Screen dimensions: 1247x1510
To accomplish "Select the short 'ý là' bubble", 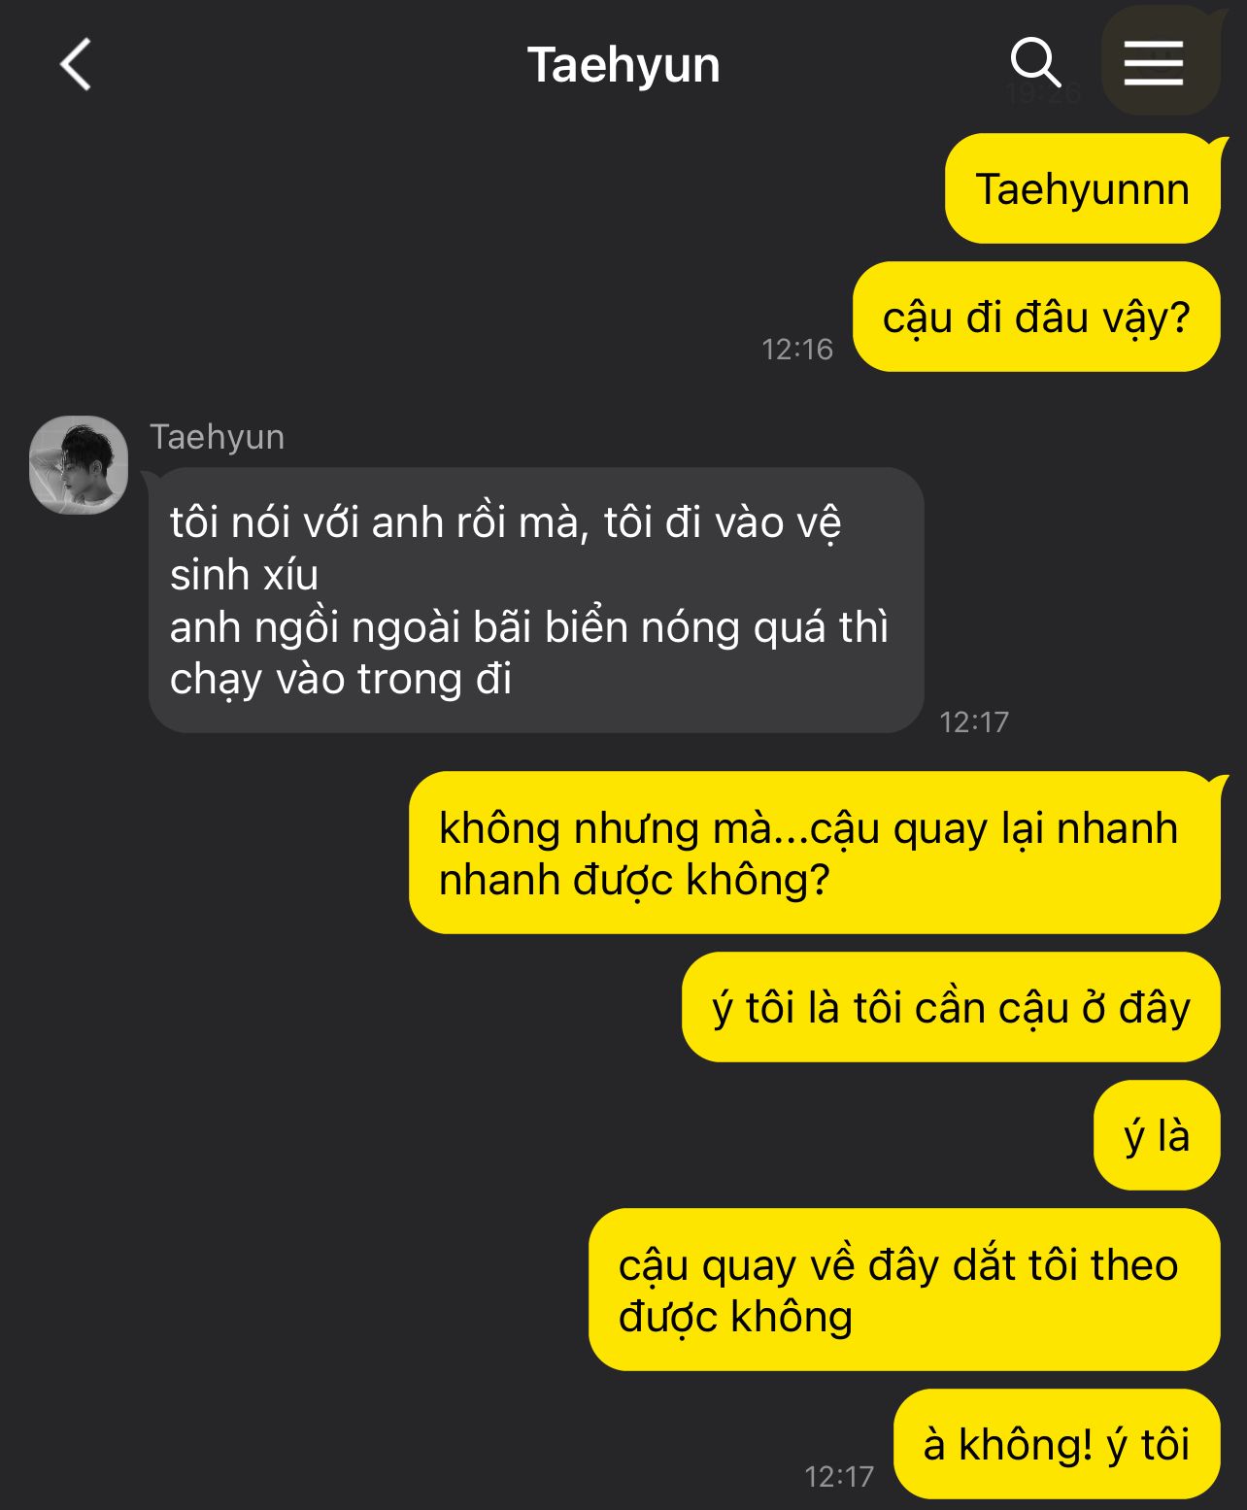I will (x=1157, y=1135).
